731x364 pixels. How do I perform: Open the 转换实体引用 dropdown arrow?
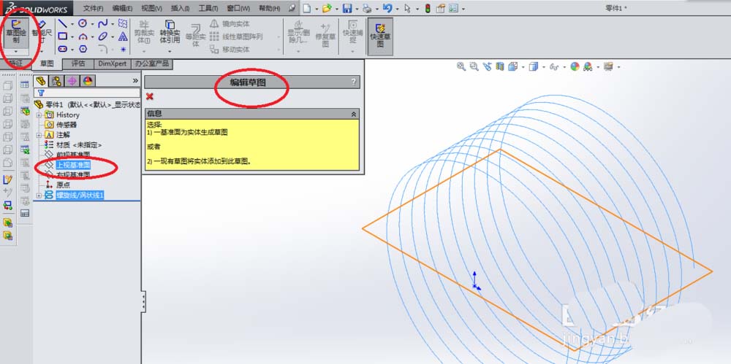pos(170,51)
